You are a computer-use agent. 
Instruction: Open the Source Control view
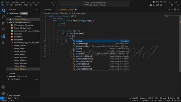click(3, 23)
